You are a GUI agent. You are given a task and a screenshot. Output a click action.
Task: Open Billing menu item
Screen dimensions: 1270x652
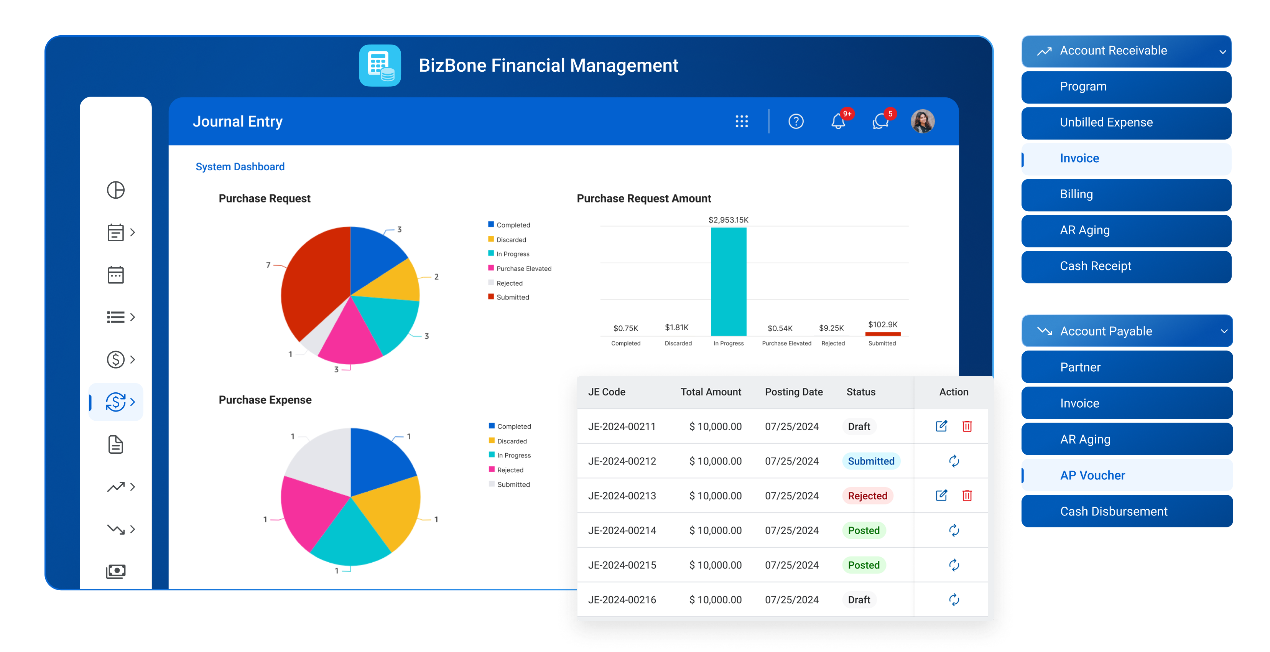[1126, 195]
